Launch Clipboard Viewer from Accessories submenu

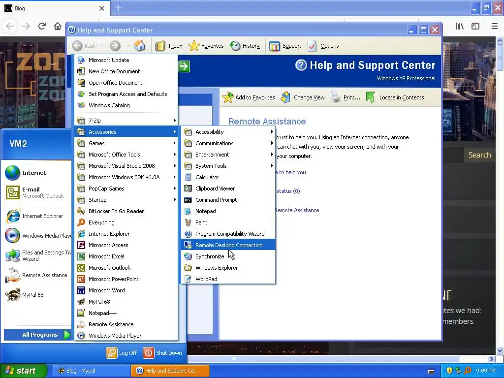pyautogui.click(x=228, y=189)
